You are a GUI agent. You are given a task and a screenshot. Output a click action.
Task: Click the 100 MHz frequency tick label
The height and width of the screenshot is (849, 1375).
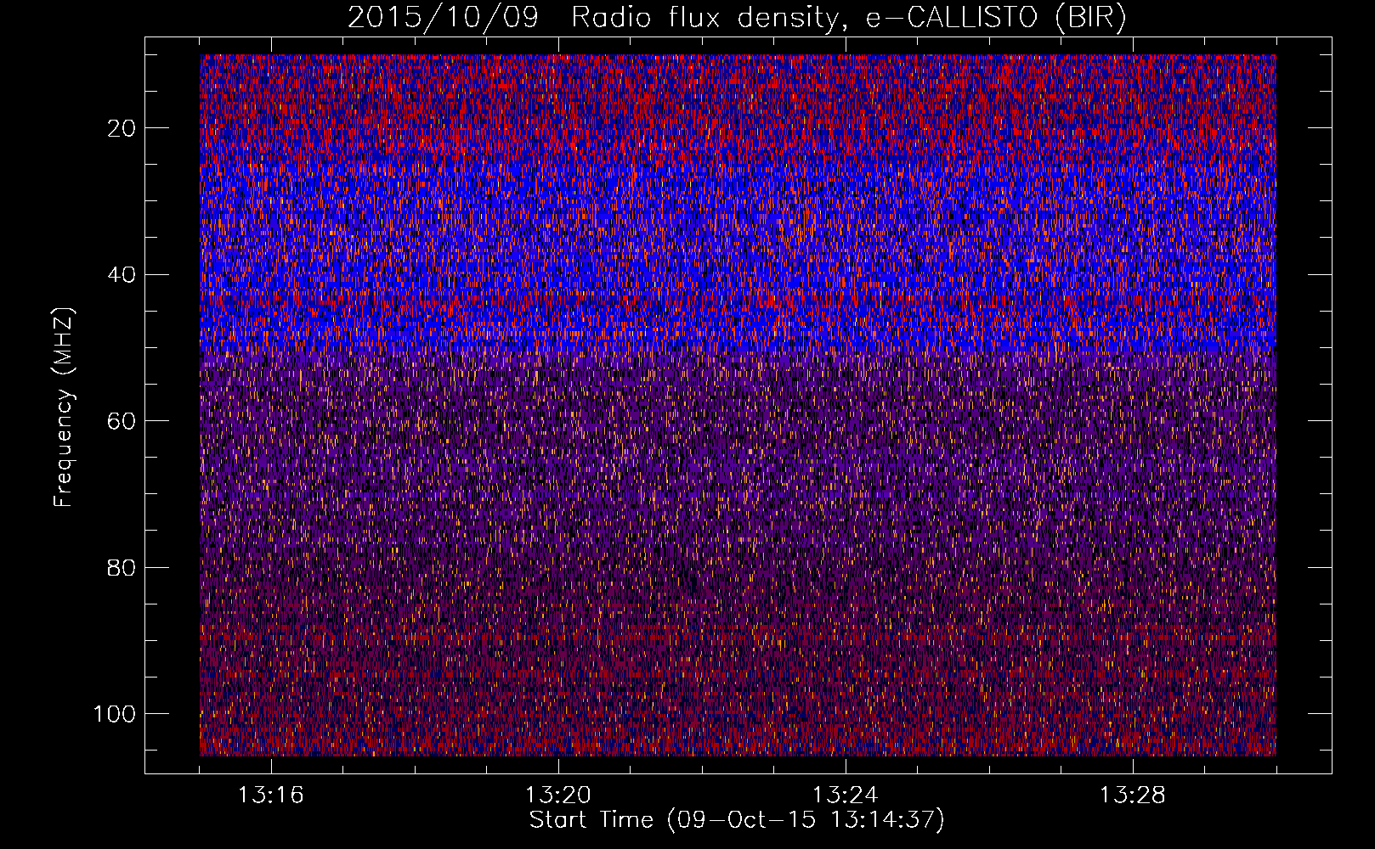[x=116, y=714]
